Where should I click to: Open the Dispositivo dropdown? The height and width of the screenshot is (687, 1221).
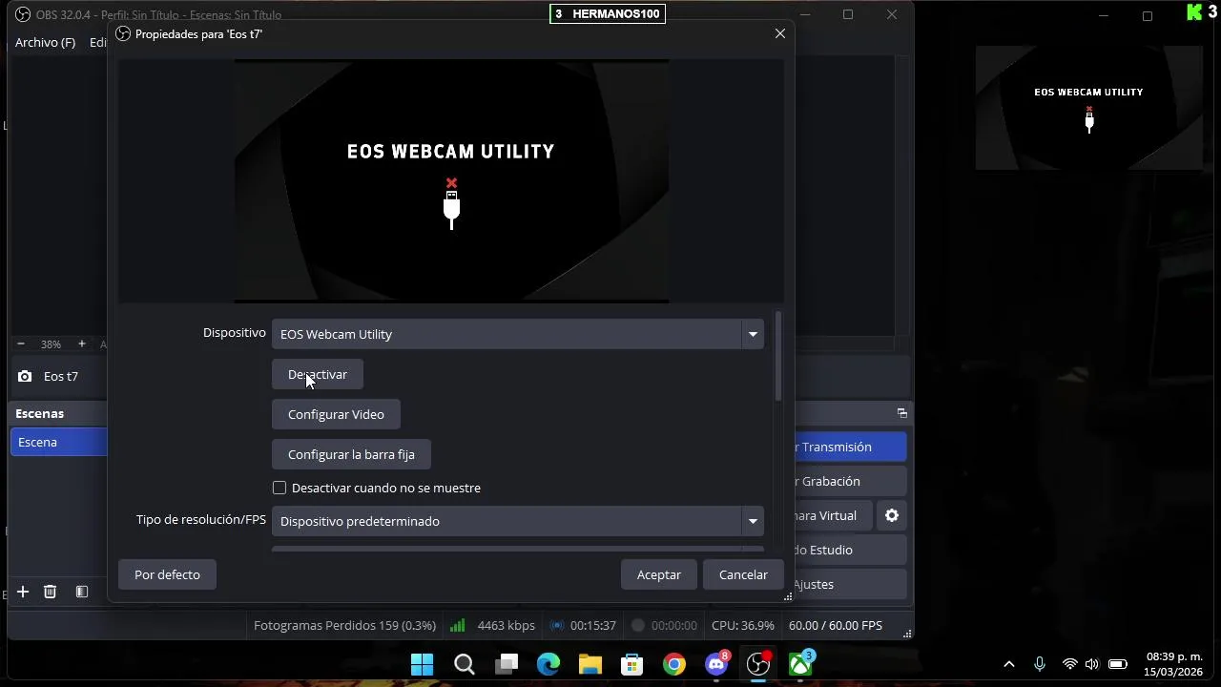point(518,334)
